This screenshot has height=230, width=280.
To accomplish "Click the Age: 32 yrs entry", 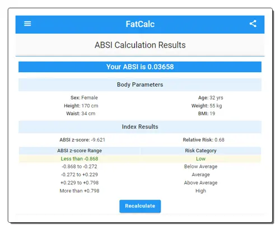I will click(211, 98).
